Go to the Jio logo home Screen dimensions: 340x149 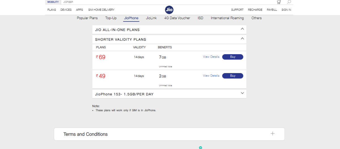[169, 10]
